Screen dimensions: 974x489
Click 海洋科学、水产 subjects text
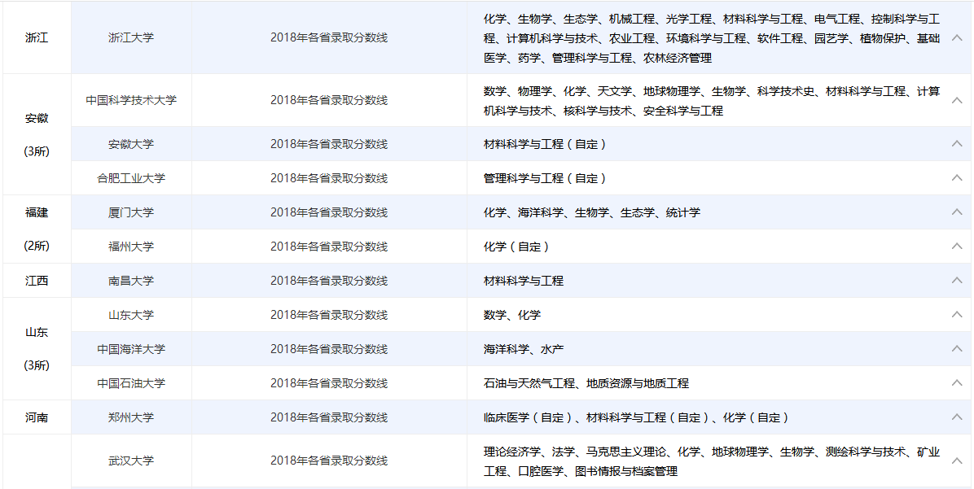524,349
